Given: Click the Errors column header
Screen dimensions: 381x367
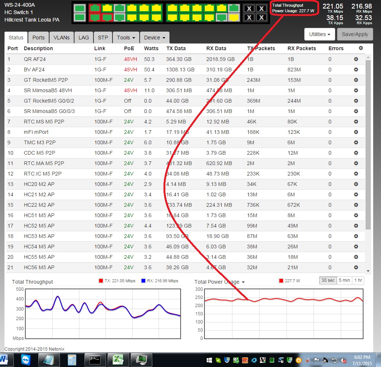Looking at the screenshot, I should (336, 48).
